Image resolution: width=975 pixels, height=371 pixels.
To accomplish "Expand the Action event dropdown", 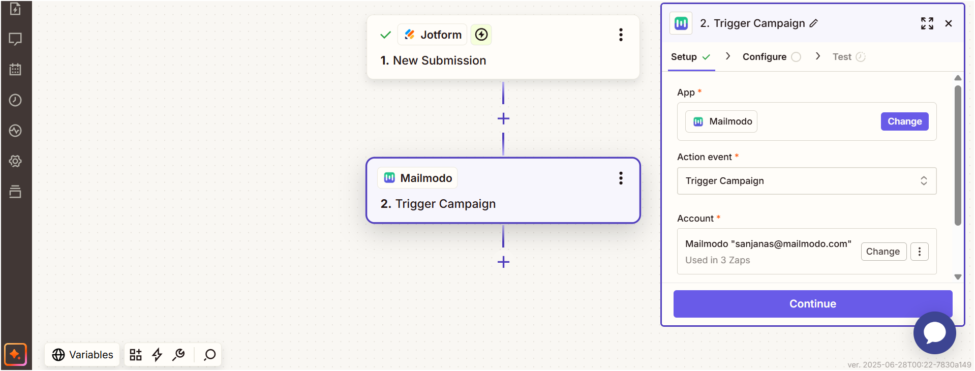I will pyautogui.click(x=807, y=181).
